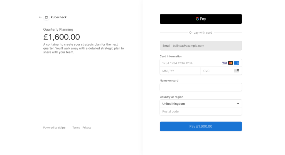The height and width of the screenshot is (155, 285).
Task: Click the Mastercard brand icon
Action: click(230, 63)
